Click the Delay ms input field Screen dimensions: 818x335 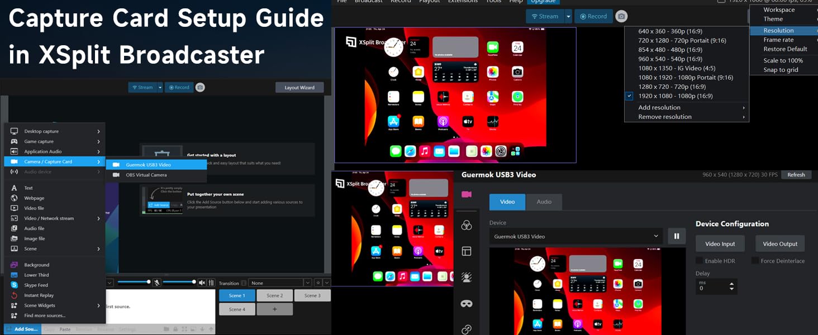(x=712, y=288)
